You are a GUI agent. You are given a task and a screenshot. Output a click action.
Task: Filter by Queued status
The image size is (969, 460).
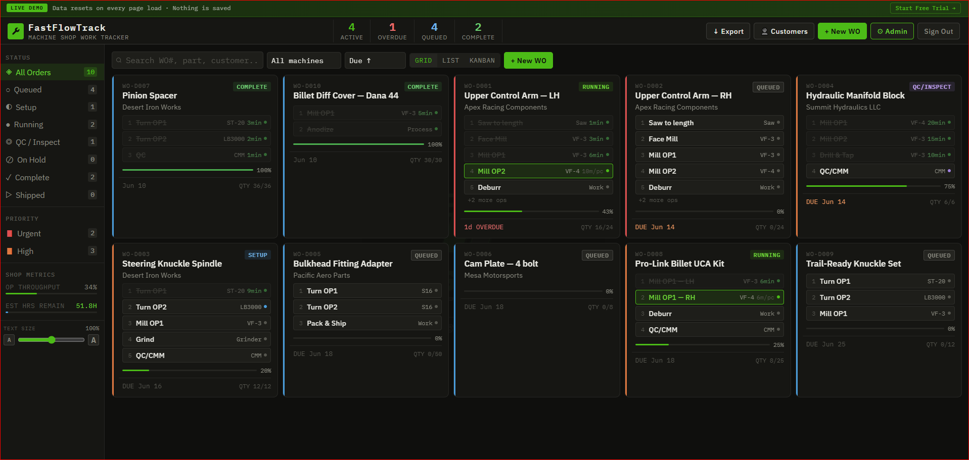pos(52,90)
